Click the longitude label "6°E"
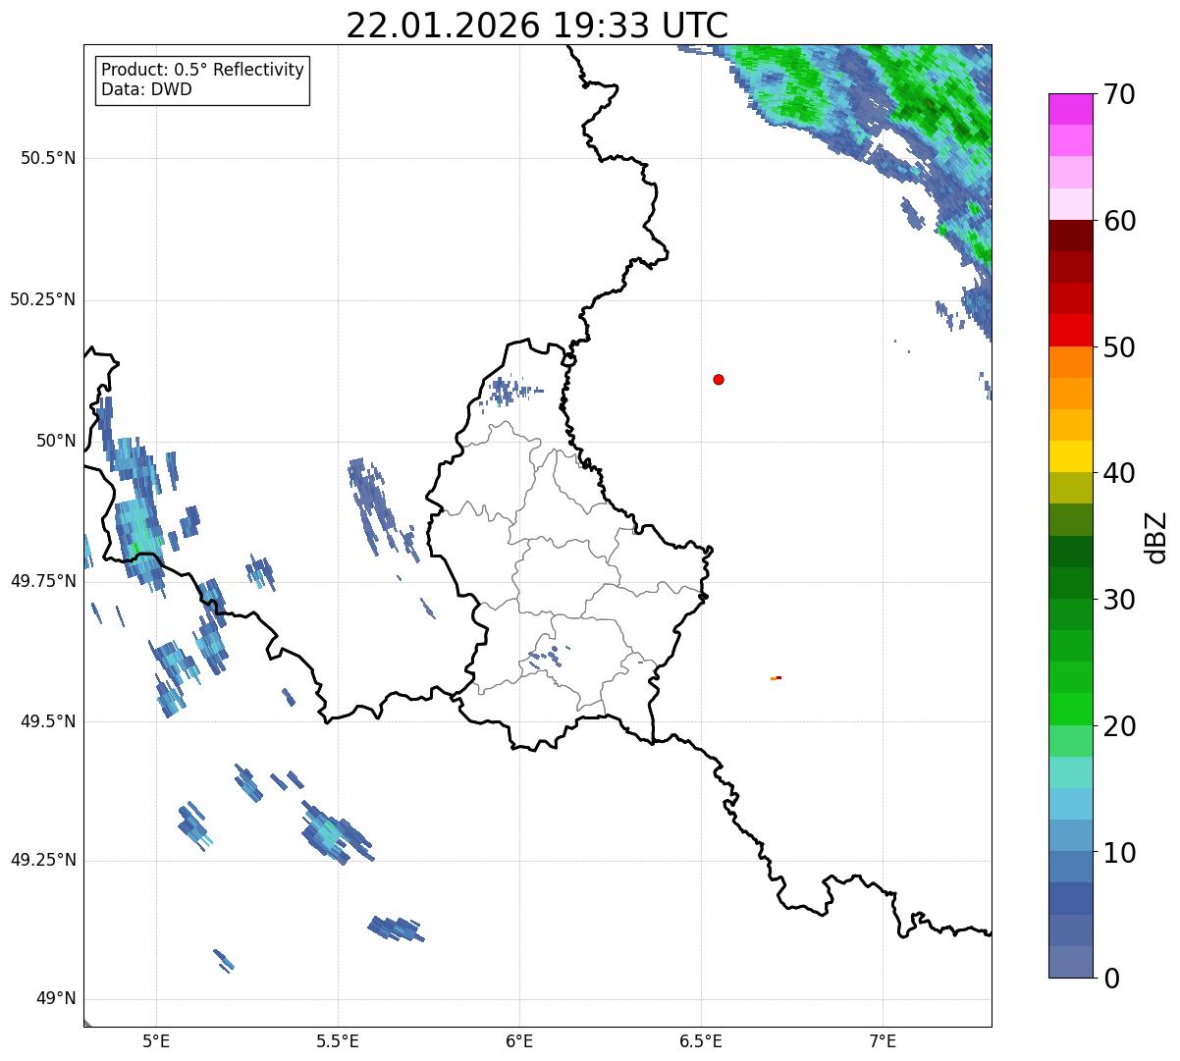 520,1040
